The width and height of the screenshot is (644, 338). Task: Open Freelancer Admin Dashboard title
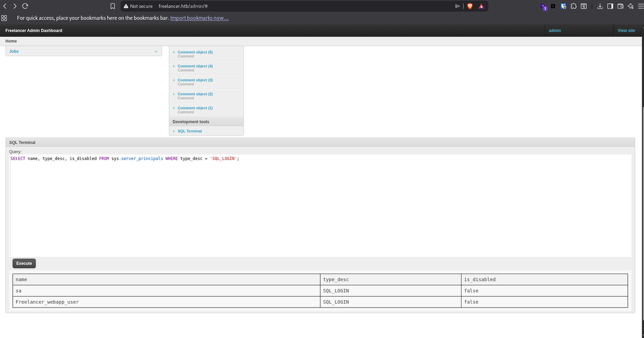(34, 31)
